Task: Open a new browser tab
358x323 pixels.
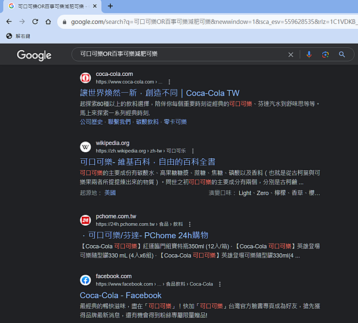Action: point(110,6)
